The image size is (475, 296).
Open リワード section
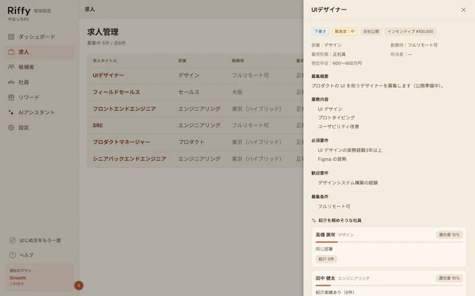coord(39,97)
